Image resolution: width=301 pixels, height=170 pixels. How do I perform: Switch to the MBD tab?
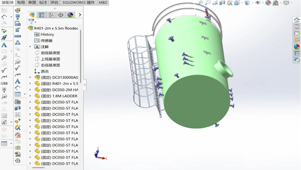(103, 2)
